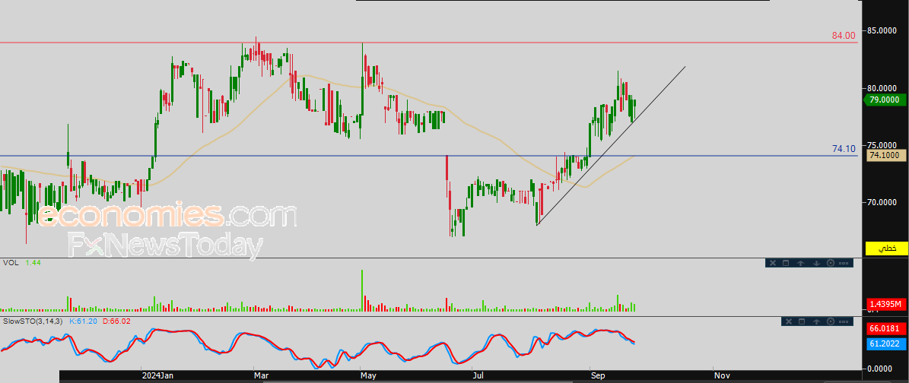Select the SlowSTO(3,14,3) indicator label
The height and width of the screenshot is (383, 909).
[33, 322]
